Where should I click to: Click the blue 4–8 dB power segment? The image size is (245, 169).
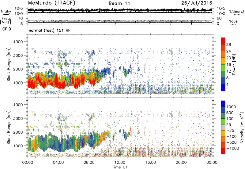[x=223, y=81]
